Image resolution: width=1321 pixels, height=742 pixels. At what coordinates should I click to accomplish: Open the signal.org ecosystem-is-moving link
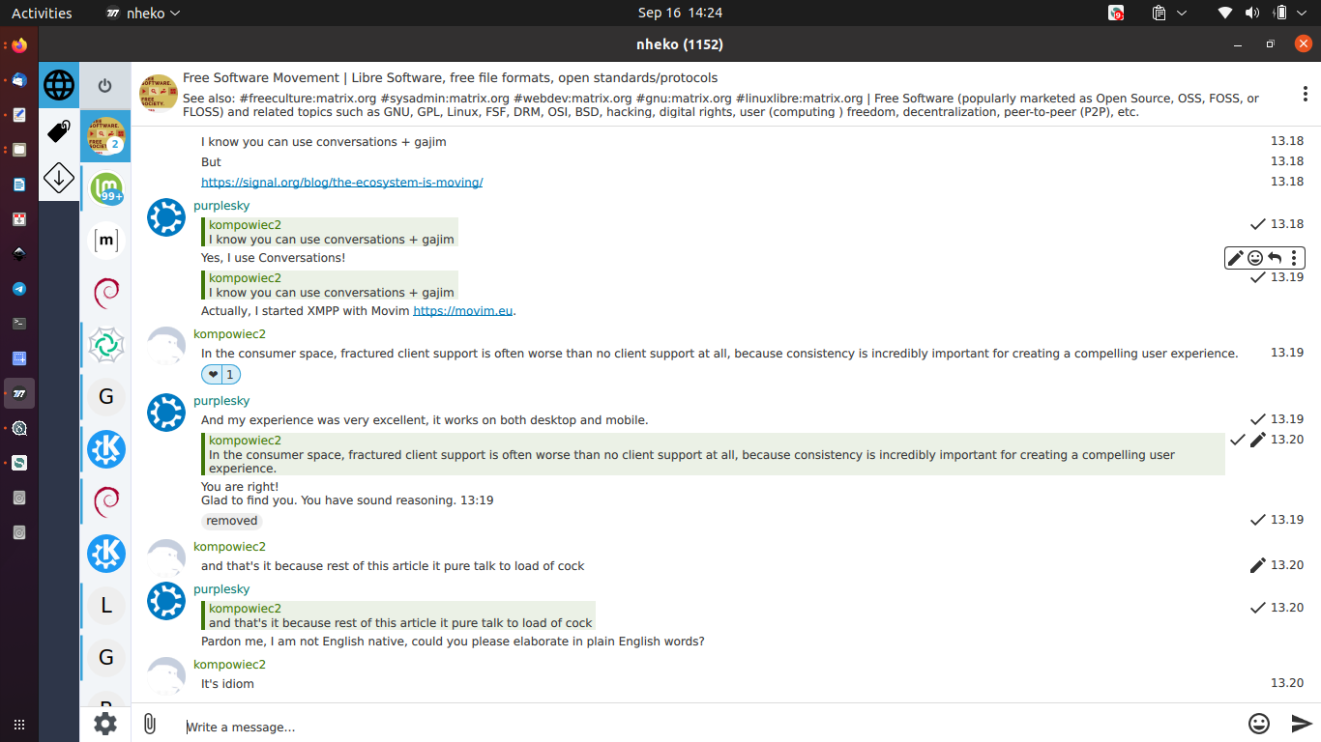coord(341,182)
